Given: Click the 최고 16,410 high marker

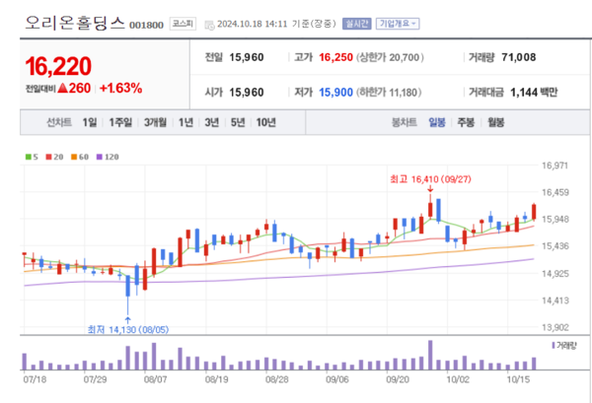Looking at the screenshot, I should [430, 180].
